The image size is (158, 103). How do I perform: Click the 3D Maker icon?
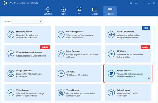pyautogui.click(x=61, y=73)
